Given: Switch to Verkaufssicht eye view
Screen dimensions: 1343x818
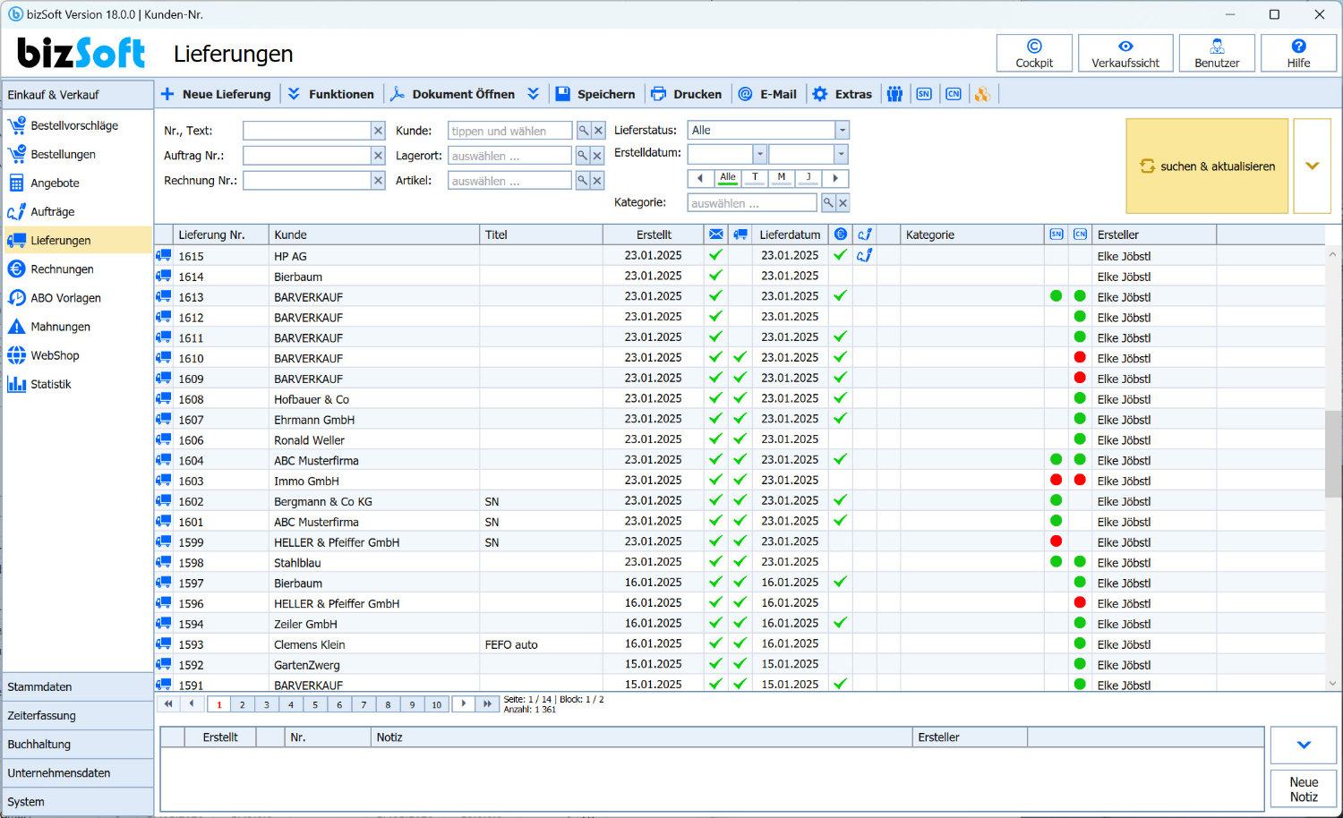Looking at the screenshot, I should (1125, 53).
